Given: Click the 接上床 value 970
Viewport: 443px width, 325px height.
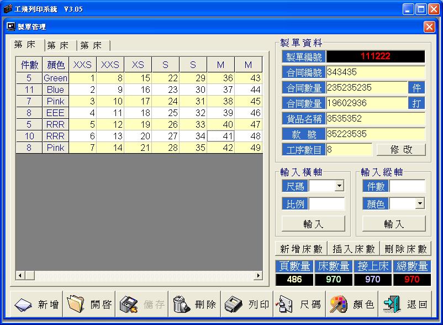Looking at the screenshot, I should click(373, 279).
